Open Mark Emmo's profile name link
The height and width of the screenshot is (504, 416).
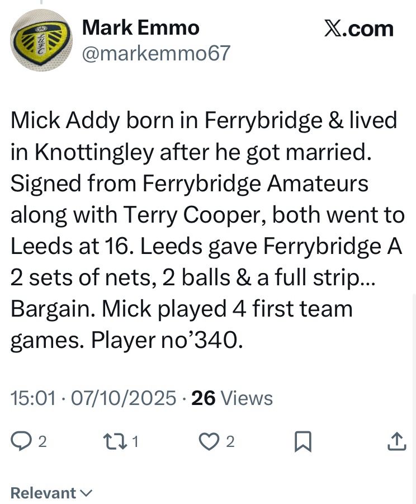[140, 27]
